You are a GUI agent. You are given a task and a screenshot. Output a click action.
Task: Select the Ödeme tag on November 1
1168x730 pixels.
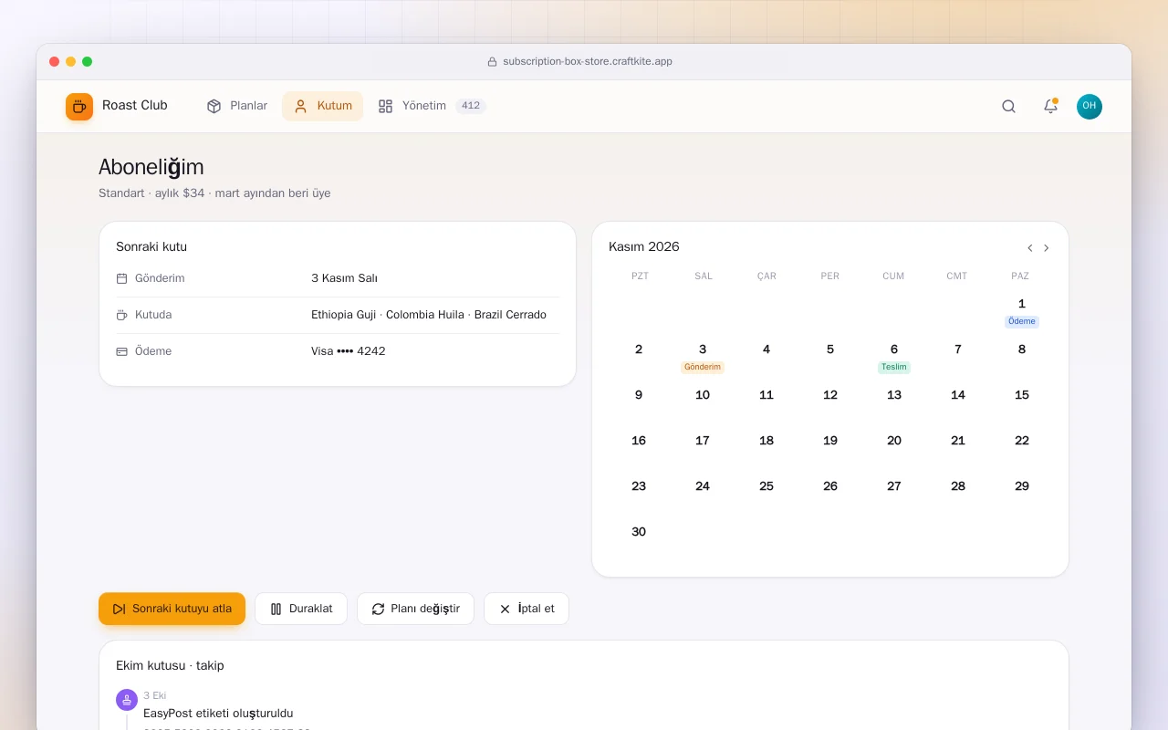point(1022,321)
